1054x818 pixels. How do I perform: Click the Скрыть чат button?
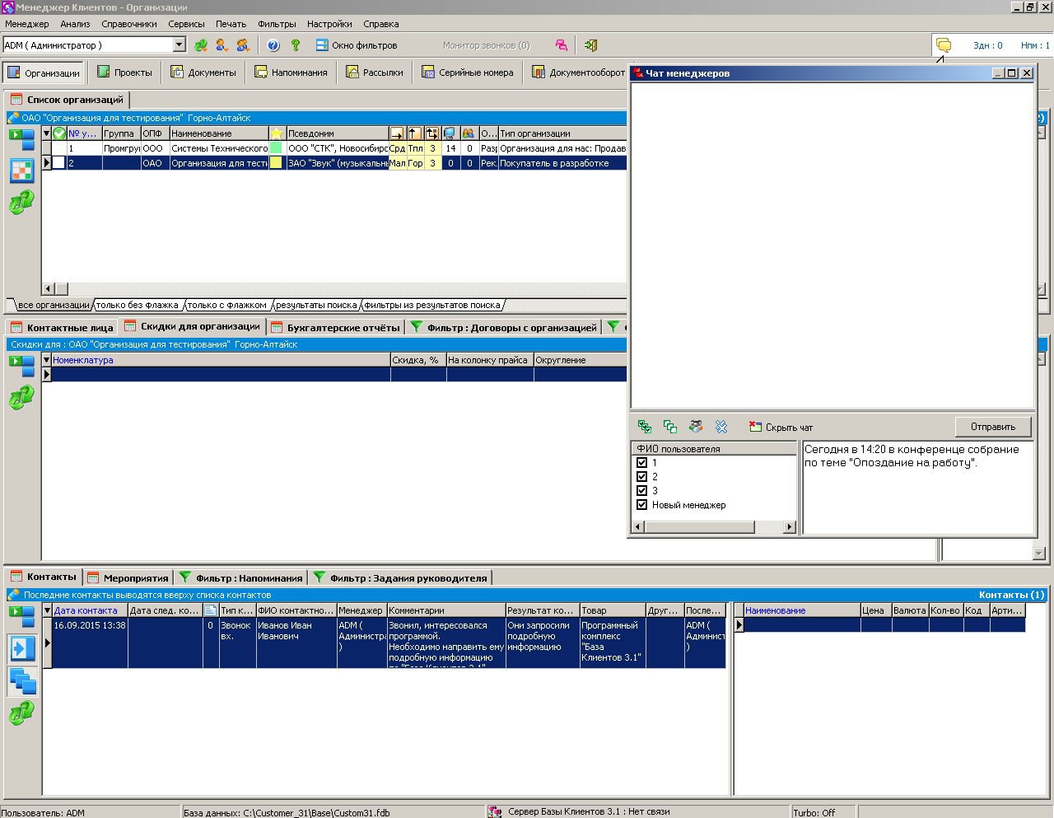(x=781, y=428)
